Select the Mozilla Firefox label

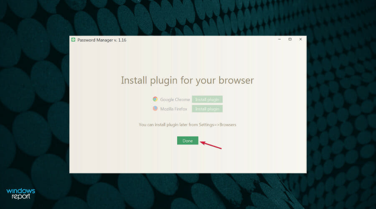[x=174, y=109]
